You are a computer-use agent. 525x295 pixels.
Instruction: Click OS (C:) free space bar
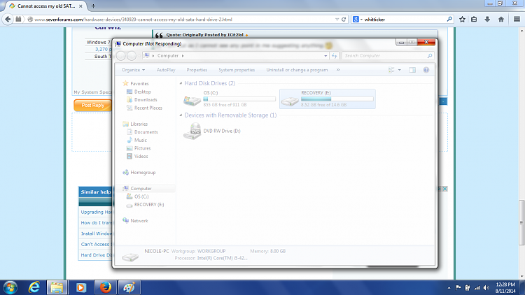(x=239, y=99)
